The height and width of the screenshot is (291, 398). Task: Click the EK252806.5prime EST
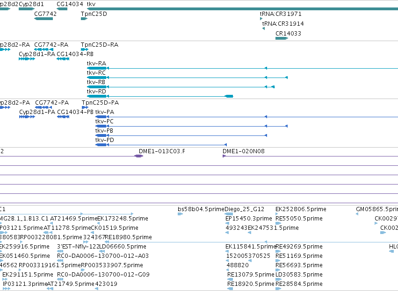[x=277, y=214]
